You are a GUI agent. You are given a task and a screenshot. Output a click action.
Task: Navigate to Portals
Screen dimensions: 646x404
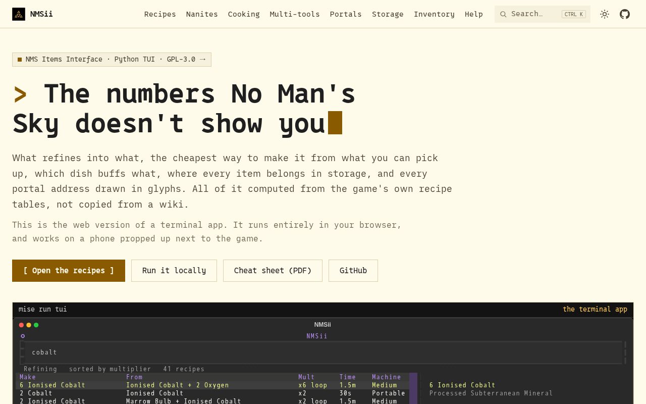point(346,14)
